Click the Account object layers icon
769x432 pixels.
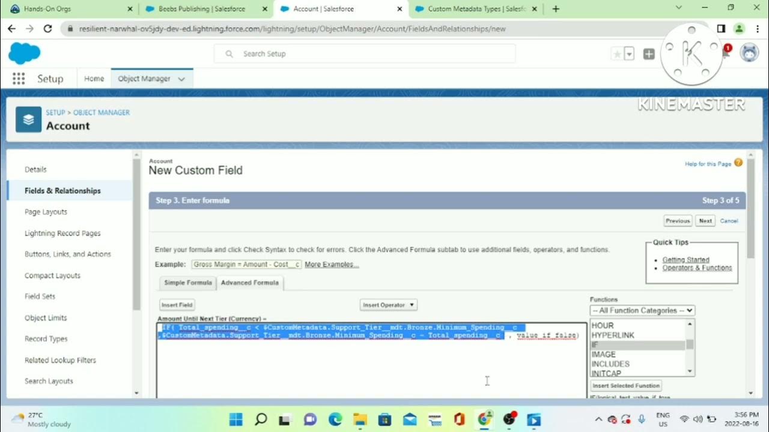pyautogui.click(x=28, y=119)
